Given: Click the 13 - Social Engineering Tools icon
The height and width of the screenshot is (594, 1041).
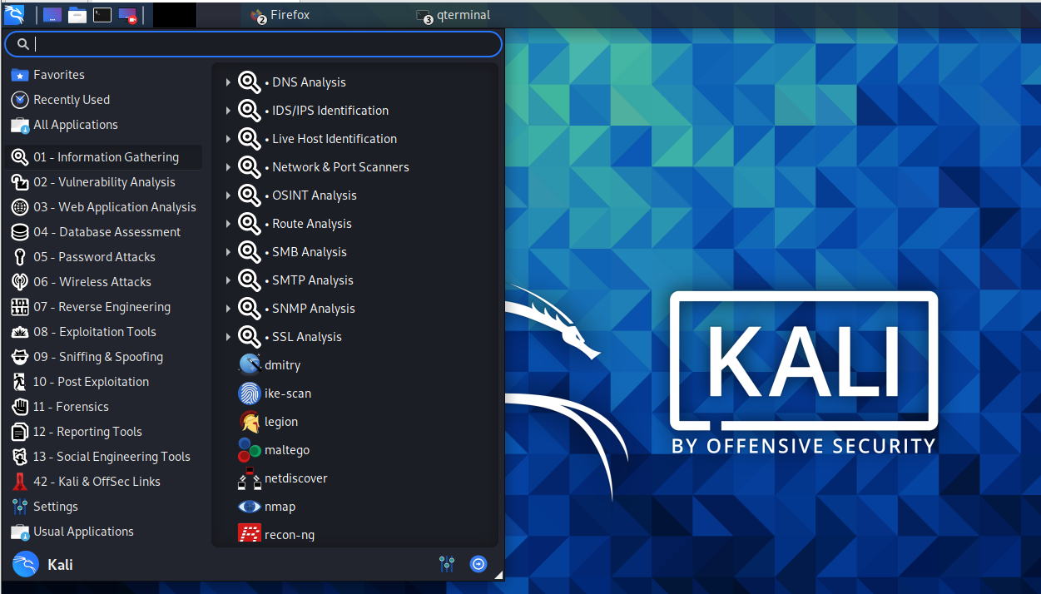Looking at the screenshot, I should point(20,457).
